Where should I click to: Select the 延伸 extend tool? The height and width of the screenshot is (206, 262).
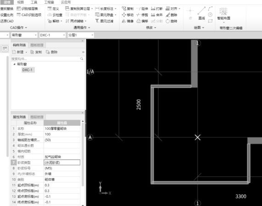point(142,9)
